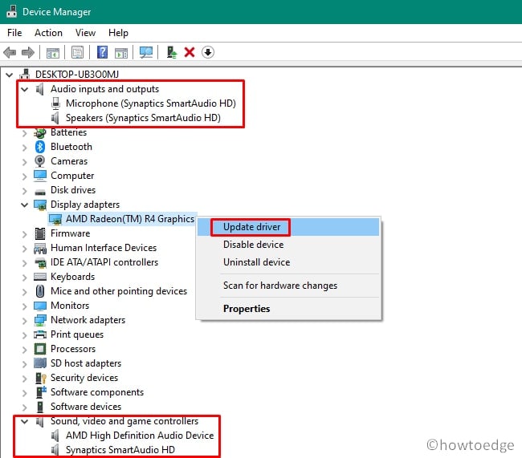The width and height of the screenshot is (522, 458).
Task: Click the Bluetooth category icon
Action: click(40, 147)
